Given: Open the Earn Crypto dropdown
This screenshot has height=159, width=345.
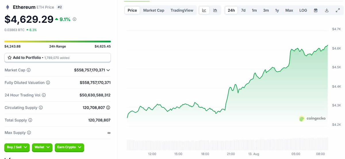Looking at the screenshot, I should (69, 147).
